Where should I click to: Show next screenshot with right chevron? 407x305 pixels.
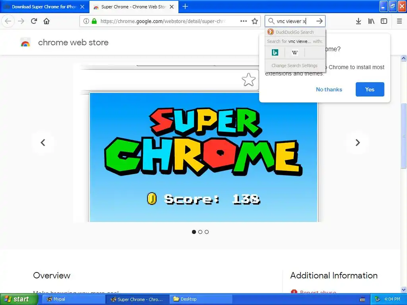pos(357,143)
